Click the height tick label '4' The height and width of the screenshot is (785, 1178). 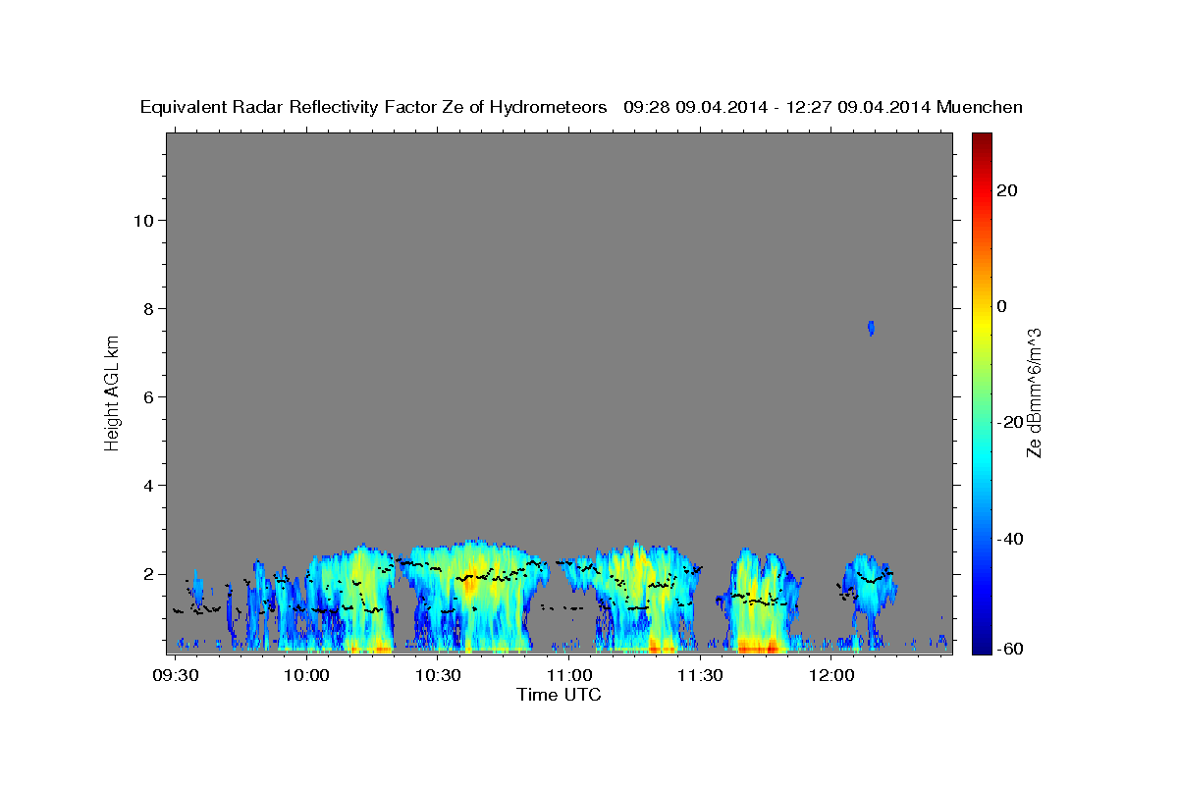click(149, 486)
